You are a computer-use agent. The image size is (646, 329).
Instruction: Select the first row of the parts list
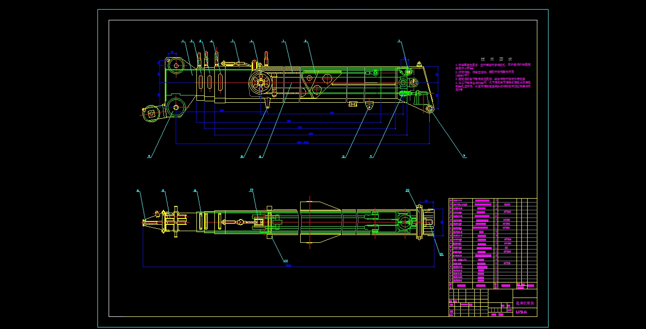473,200
